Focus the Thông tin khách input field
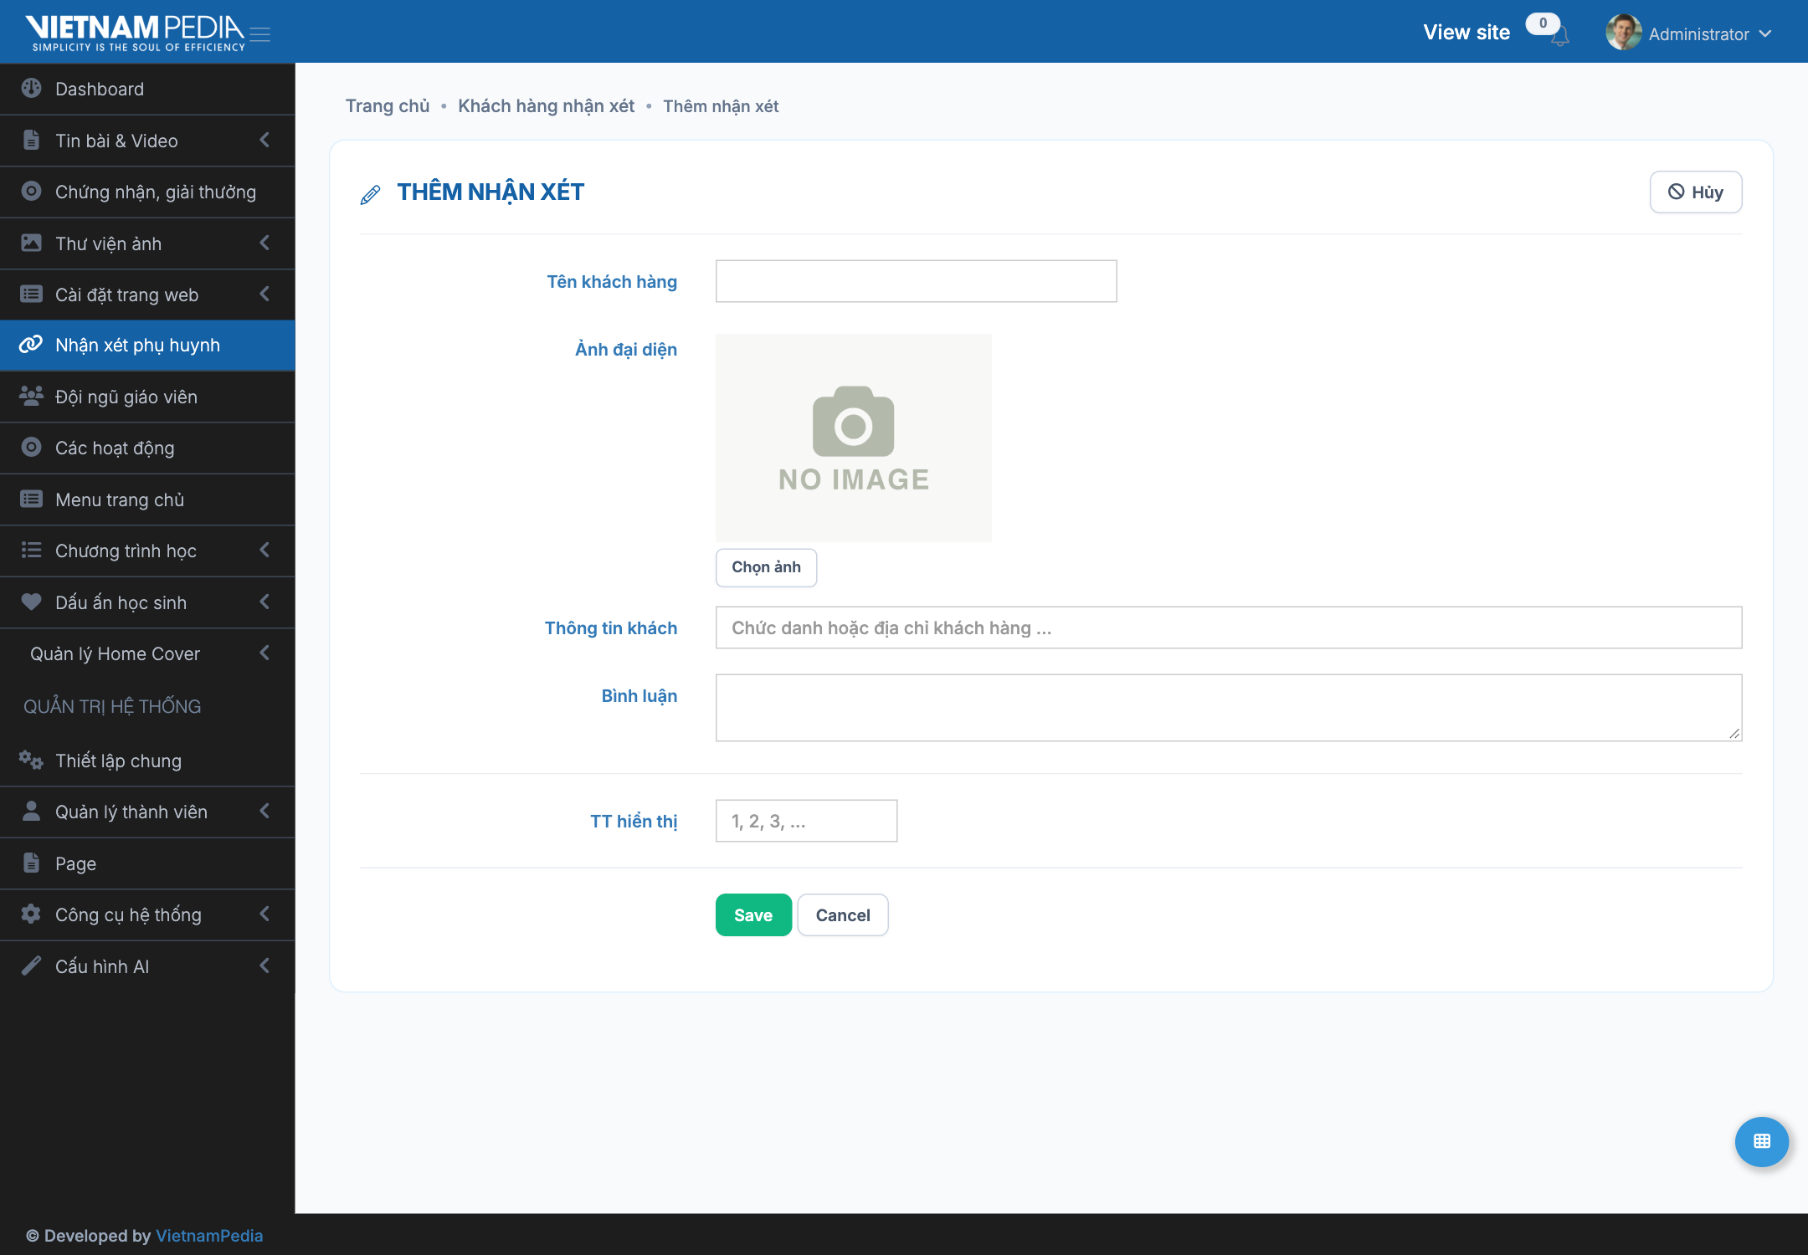This screenshot has width=1808, height=1255. pyautogui.click(x=1229, y=627)
